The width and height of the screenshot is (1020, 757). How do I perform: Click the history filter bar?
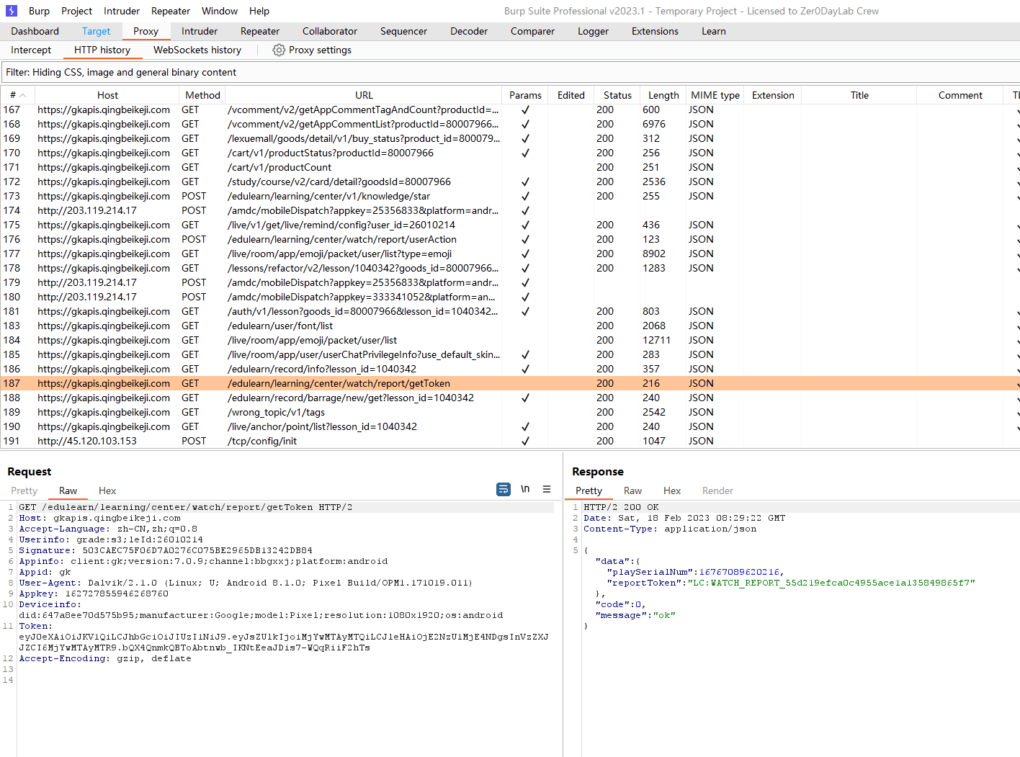[510, 72]
